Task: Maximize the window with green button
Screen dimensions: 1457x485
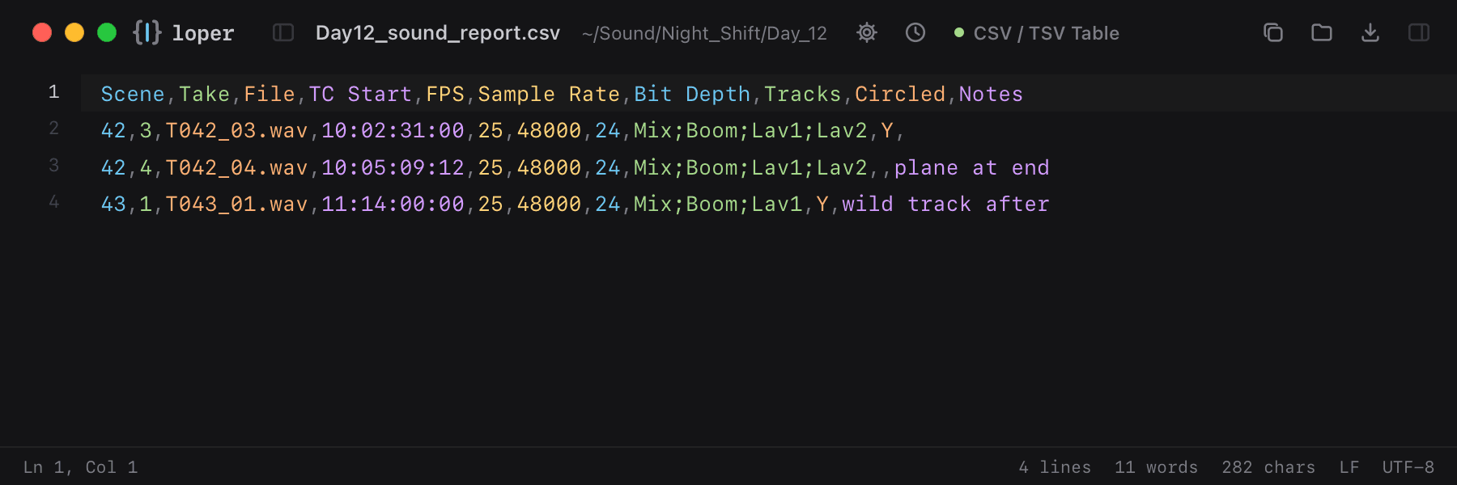Action: [x=107, y=32]
